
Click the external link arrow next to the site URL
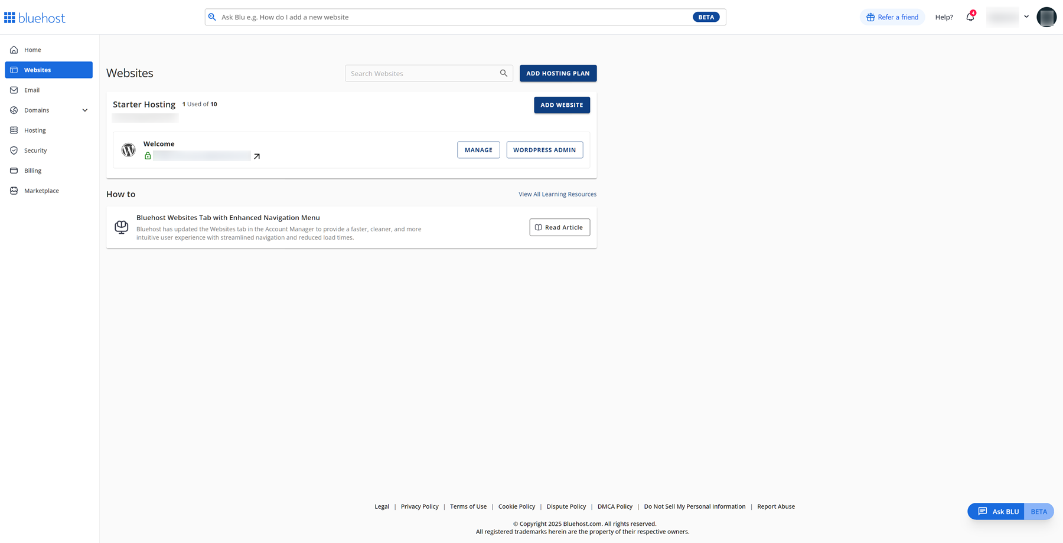coord(257,155)
